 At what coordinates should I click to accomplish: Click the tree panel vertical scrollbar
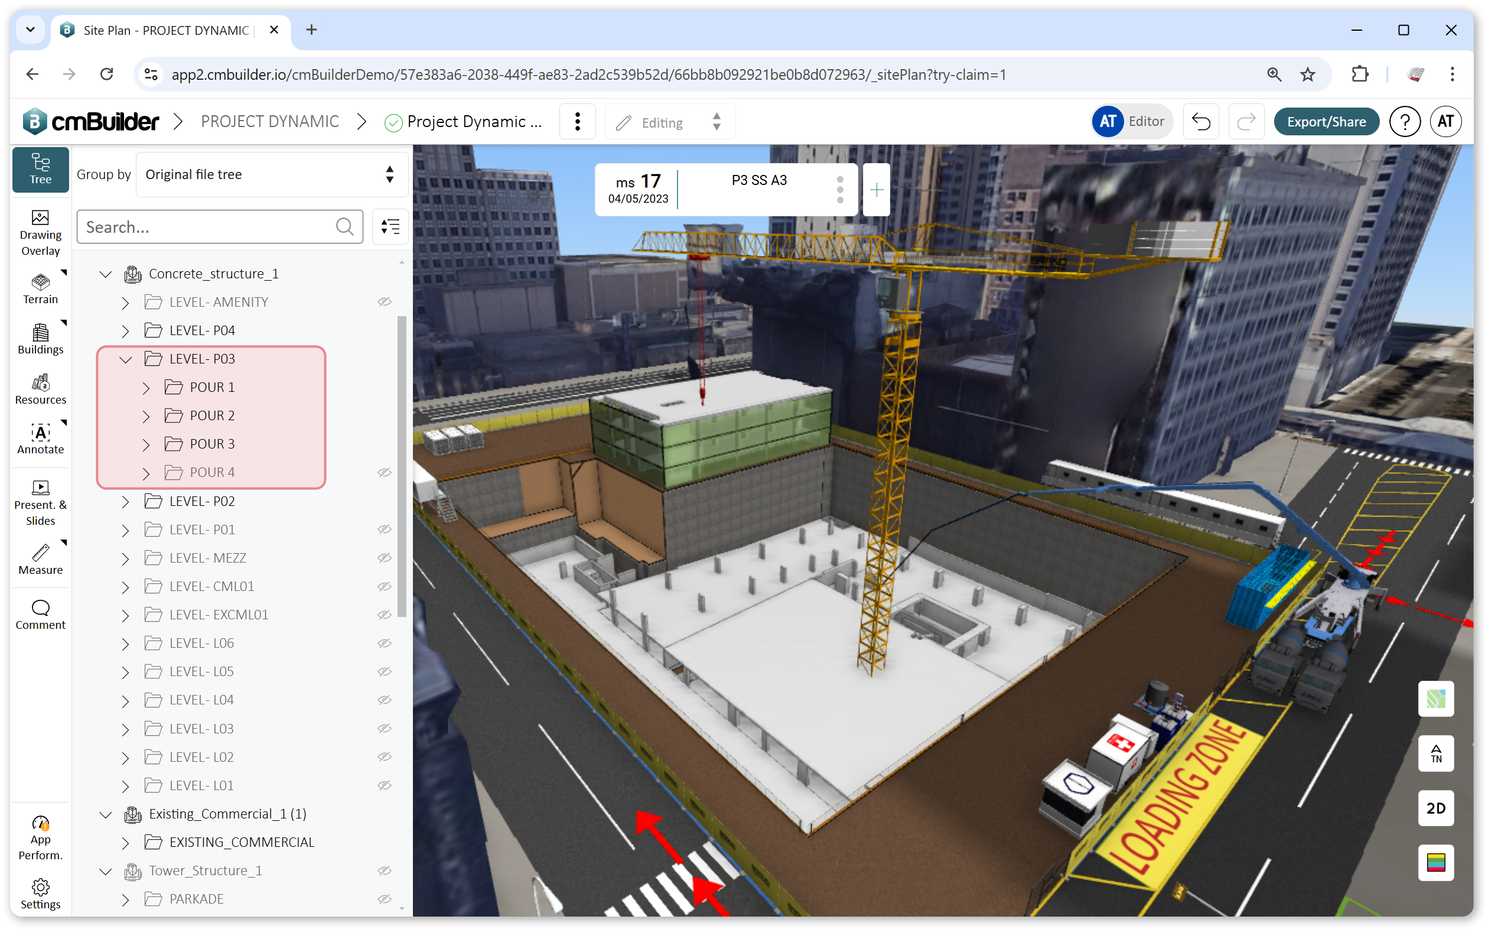click(402, 466)
